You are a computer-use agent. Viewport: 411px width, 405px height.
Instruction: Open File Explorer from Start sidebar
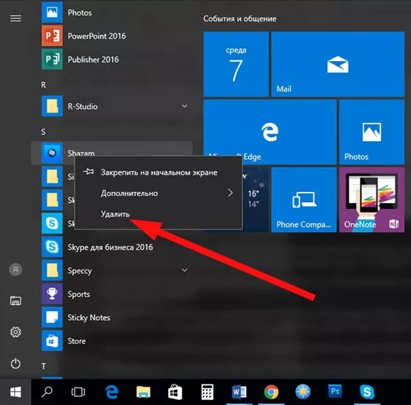16,301
